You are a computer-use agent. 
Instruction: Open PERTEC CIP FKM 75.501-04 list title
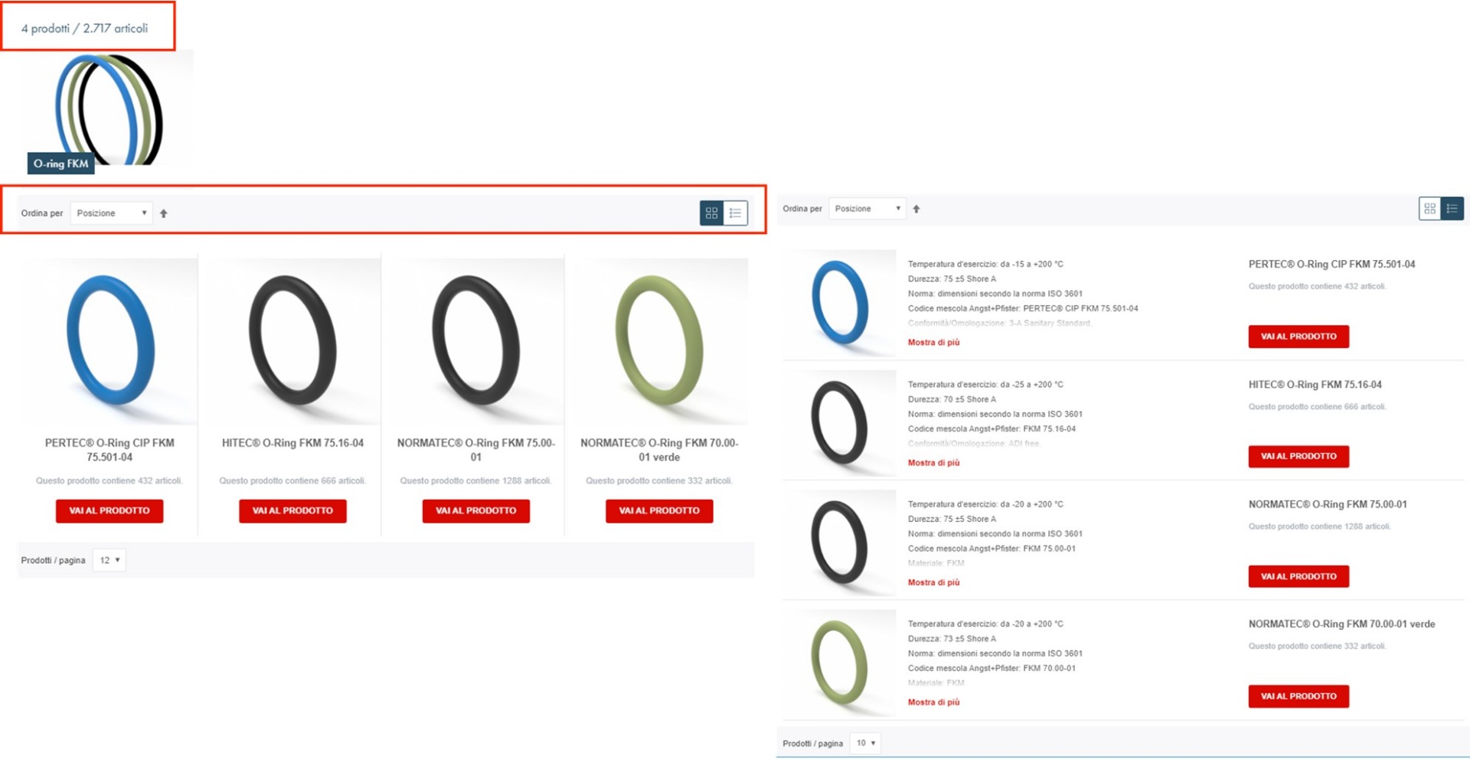[1331, 265]
